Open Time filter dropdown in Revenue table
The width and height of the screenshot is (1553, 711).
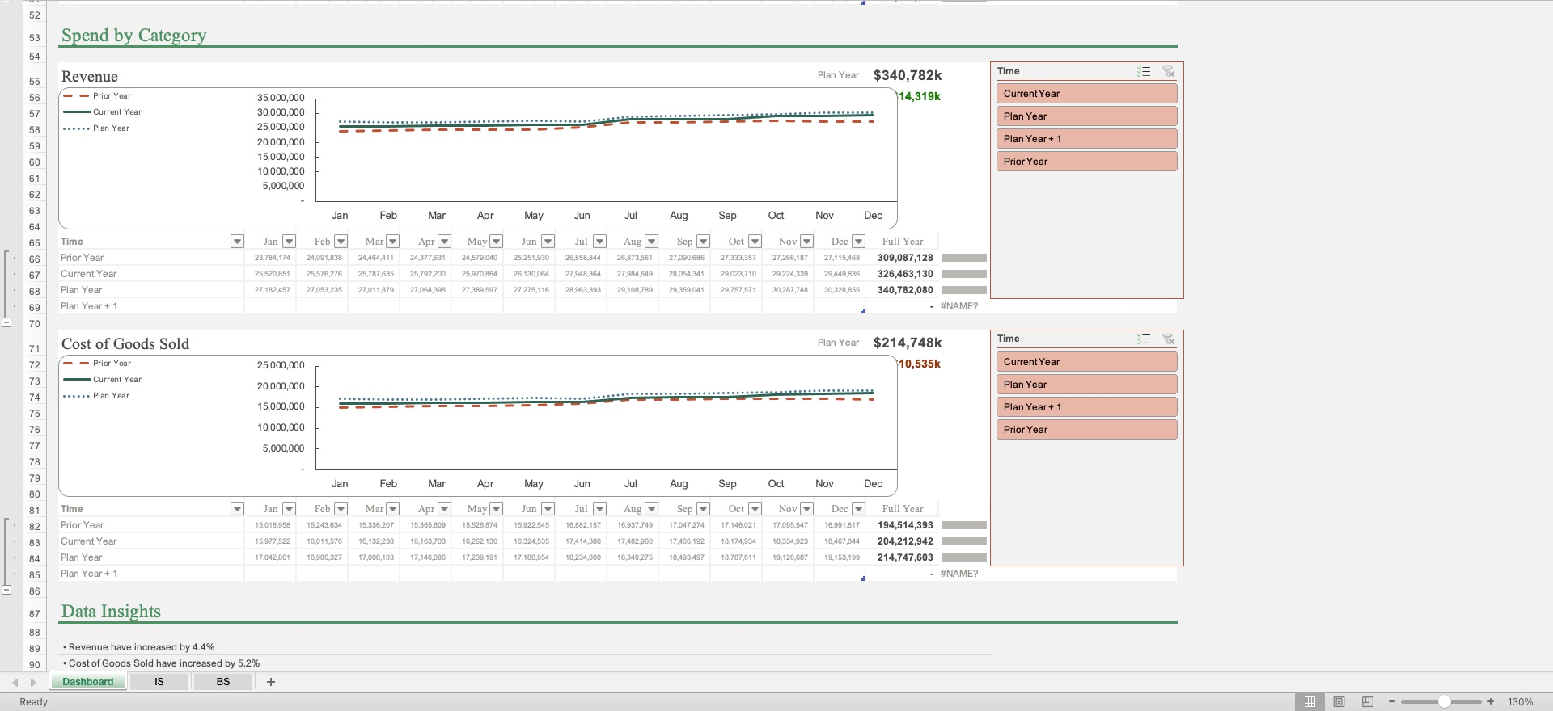(x=237, y=242)
